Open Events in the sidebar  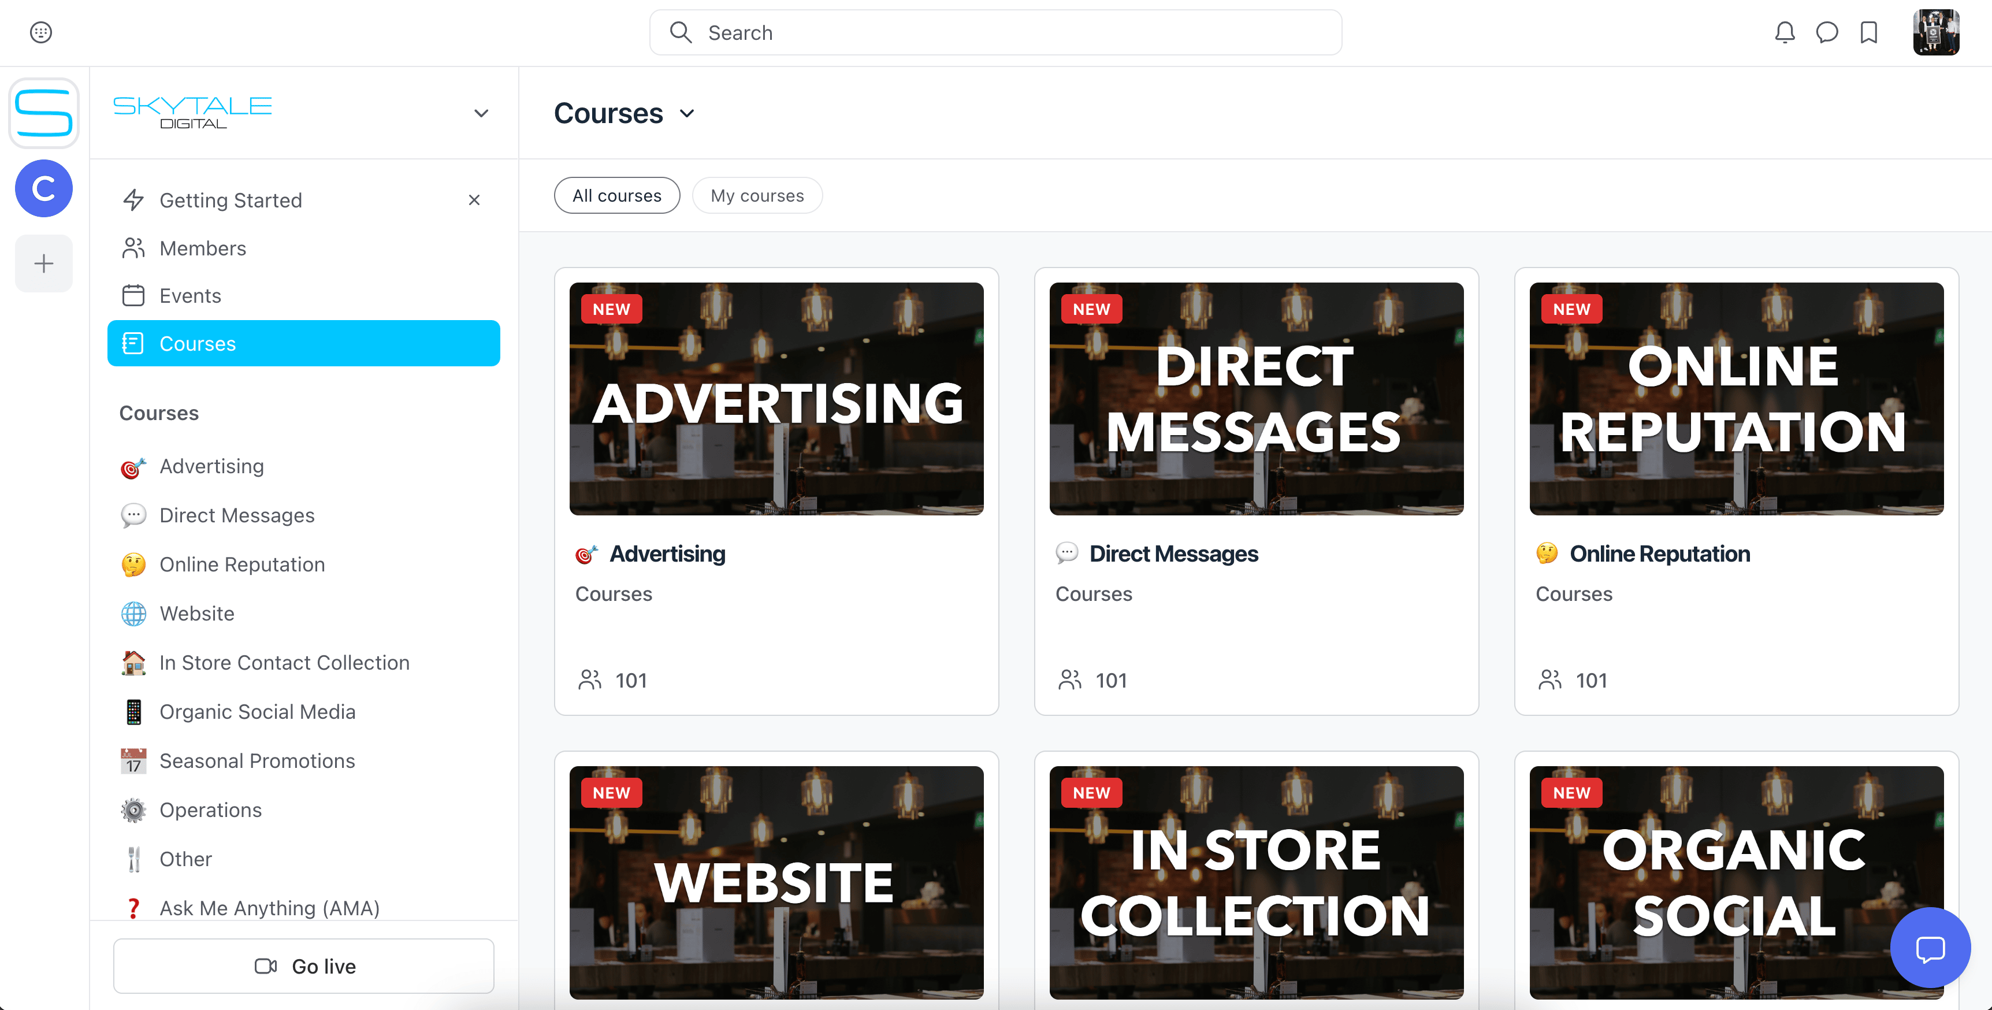pos(304,295)
